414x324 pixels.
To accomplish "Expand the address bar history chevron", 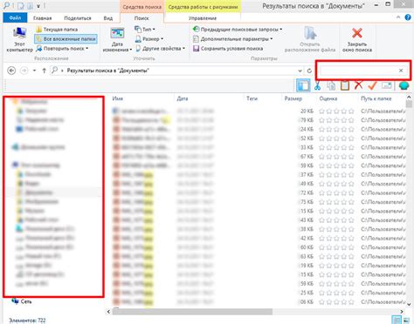I will 300,71.
